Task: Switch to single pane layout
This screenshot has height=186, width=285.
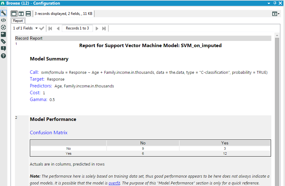Action: pyautogui.click(x=14, y=14)
